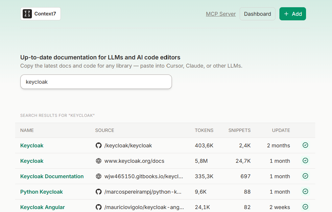Image resolution: width=332 pixels, height=212 pixels.
Task: Click the source text wjw465150.gitbooks.io/keycl...
Action: (144, 176)
